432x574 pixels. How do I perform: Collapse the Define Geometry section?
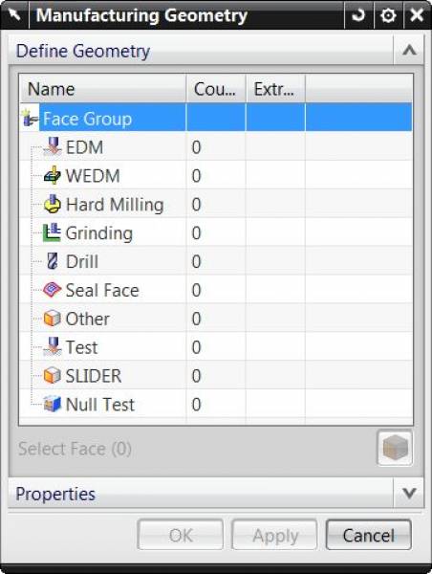(x=409, y=51)
